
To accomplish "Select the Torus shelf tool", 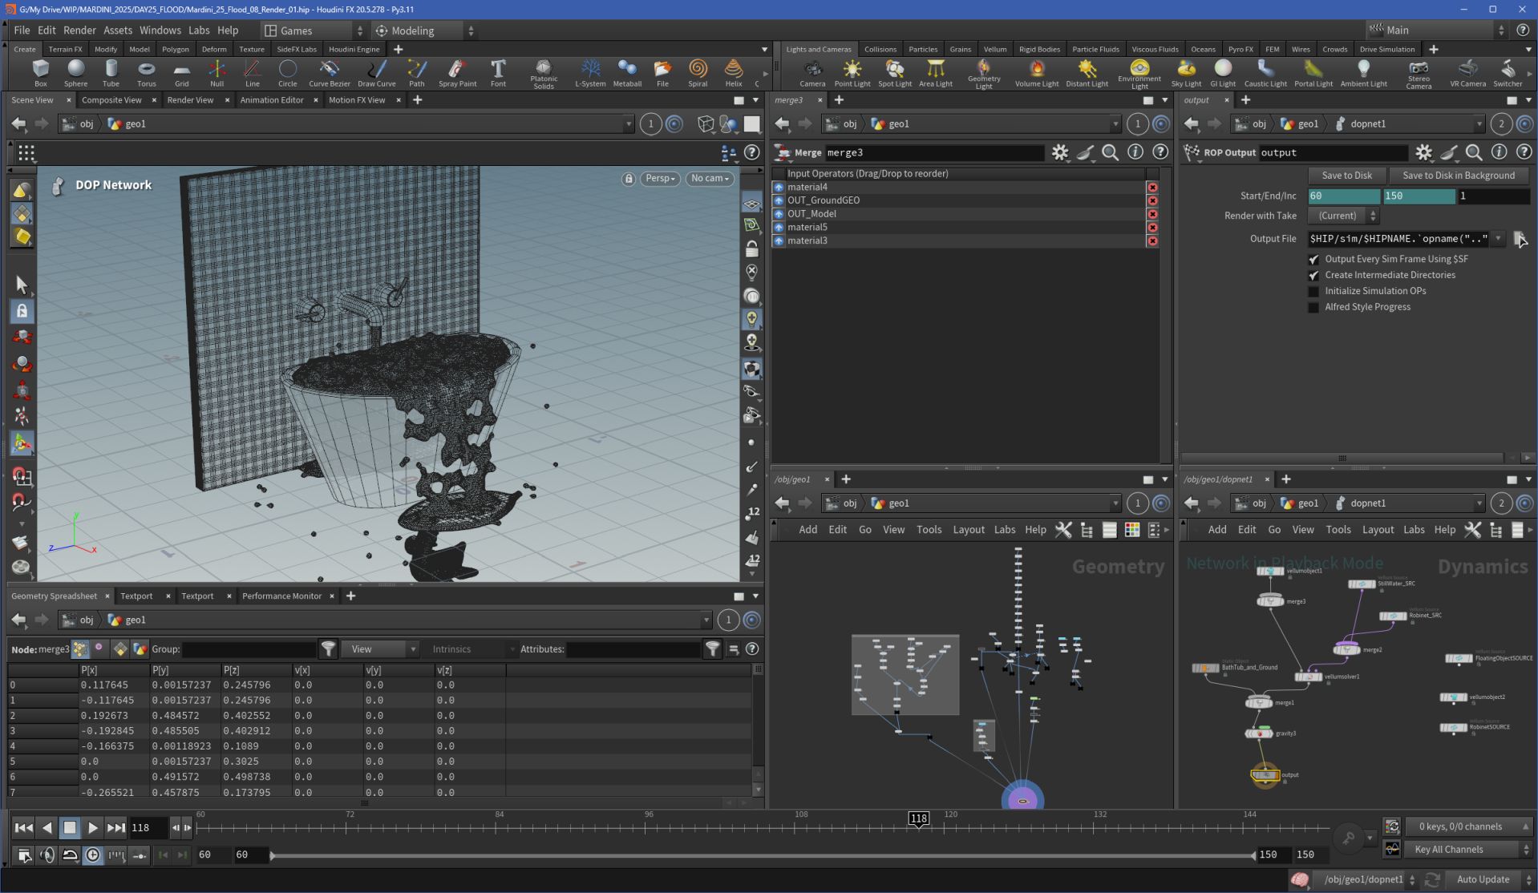I will (x=146, y=72).
